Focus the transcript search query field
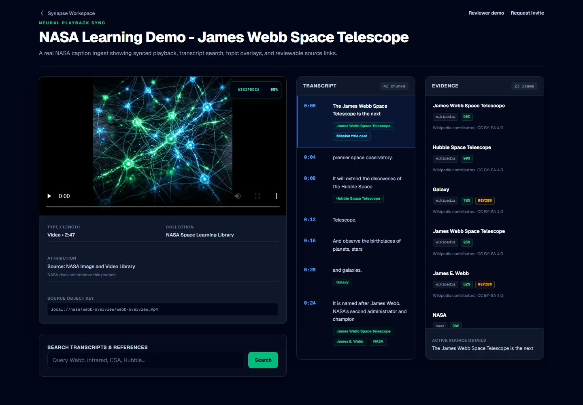 click(x=146, y=360)
